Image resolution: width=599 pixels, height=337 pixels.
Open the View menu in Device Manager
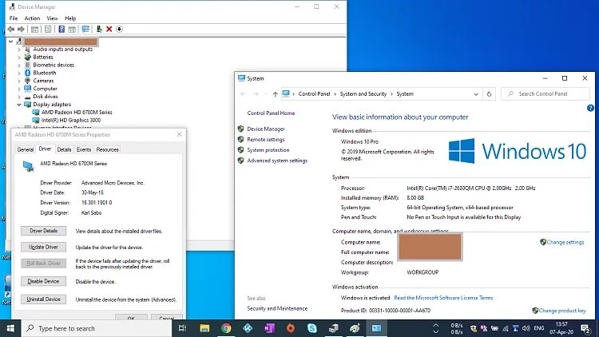(53, 18)
